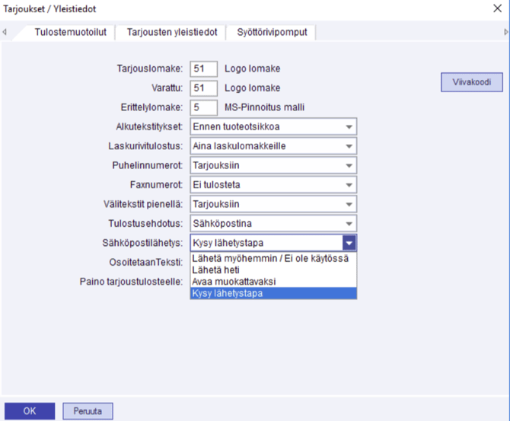Open the Tarjousten yleistiedot tab
510x421 pixels.
pyautogui.click(x=171, y=32)
